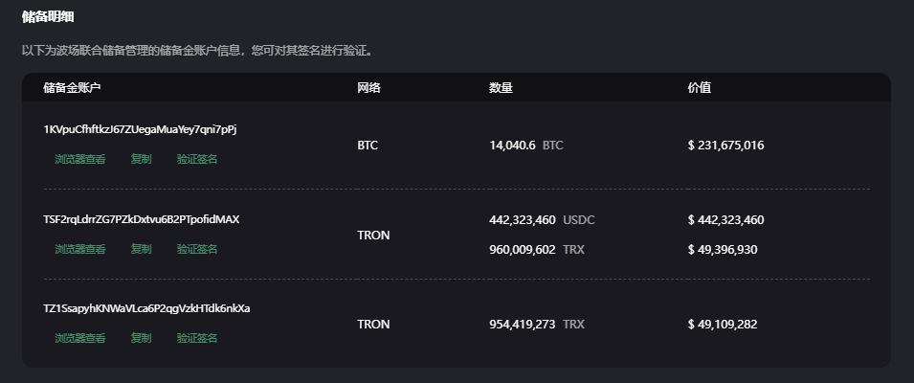View TSF2rqLdrrZG7 address in browser via 浏览器查看
The width and height of the screenshot is (914, 383).
point(80,249)
